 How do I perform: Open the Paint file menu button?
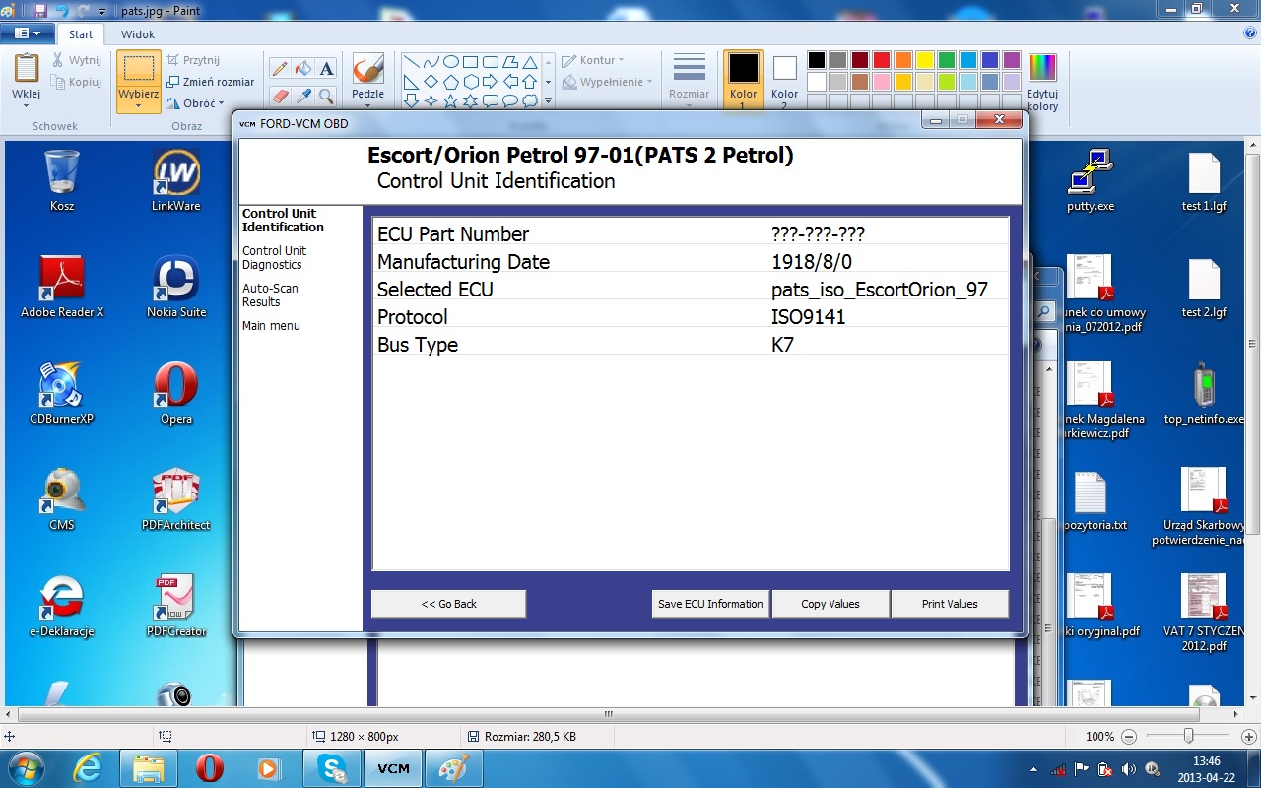(x=27, y=33)
